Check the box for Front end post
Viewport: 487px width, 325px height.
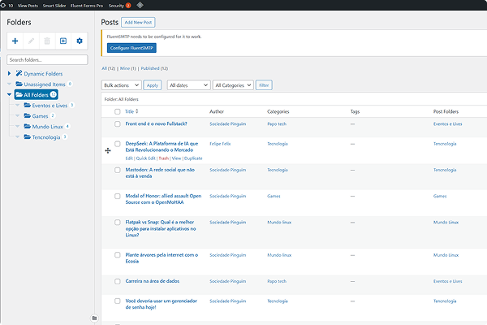[118, 123]
